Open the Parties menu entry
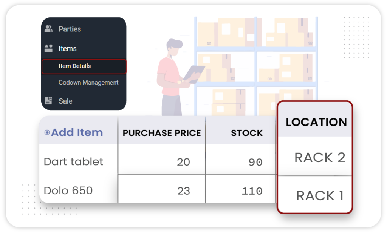This screenshot has height=232, width=387. 70,29
